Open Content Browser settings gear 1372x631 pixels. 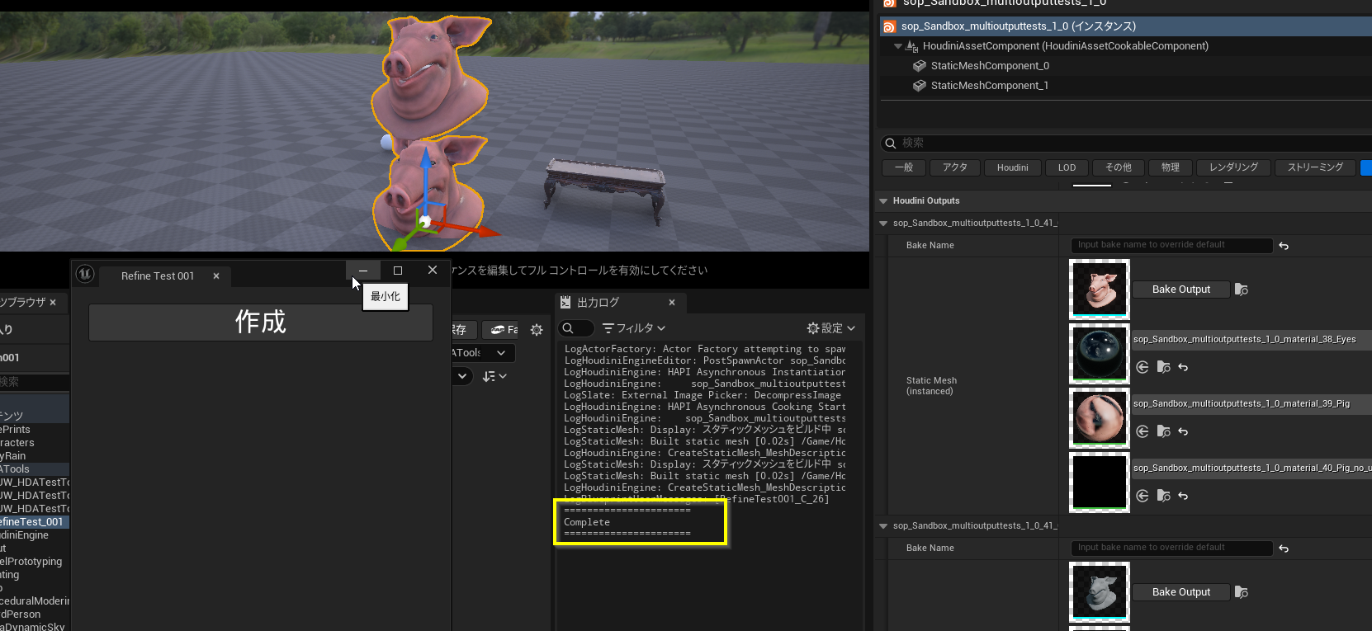(537, 330)
